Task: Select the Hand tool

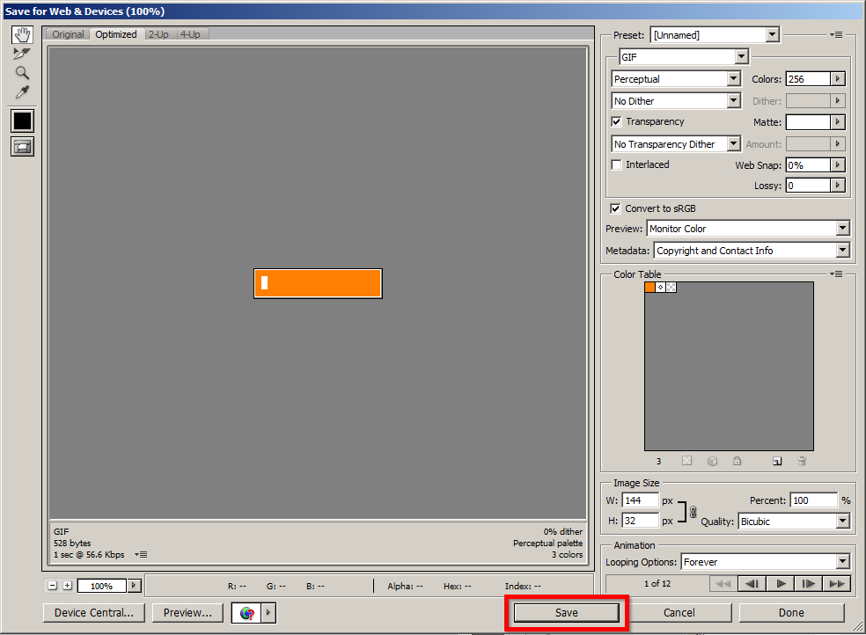Action: pos(22,35)
